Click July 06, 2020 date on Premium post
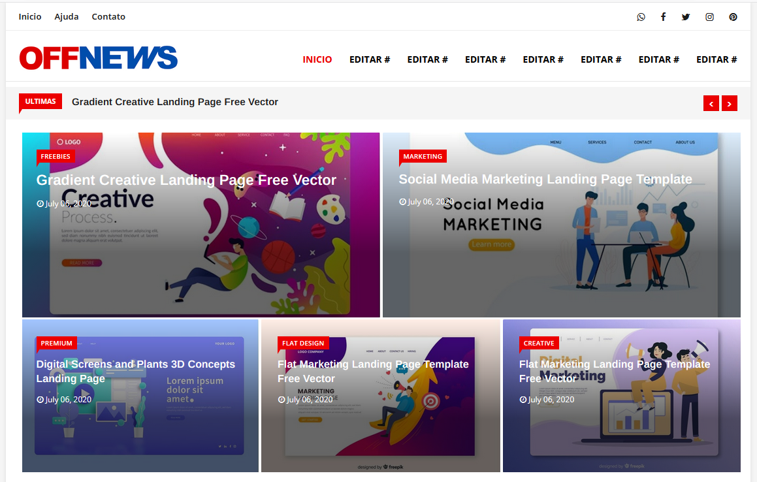 64,400
